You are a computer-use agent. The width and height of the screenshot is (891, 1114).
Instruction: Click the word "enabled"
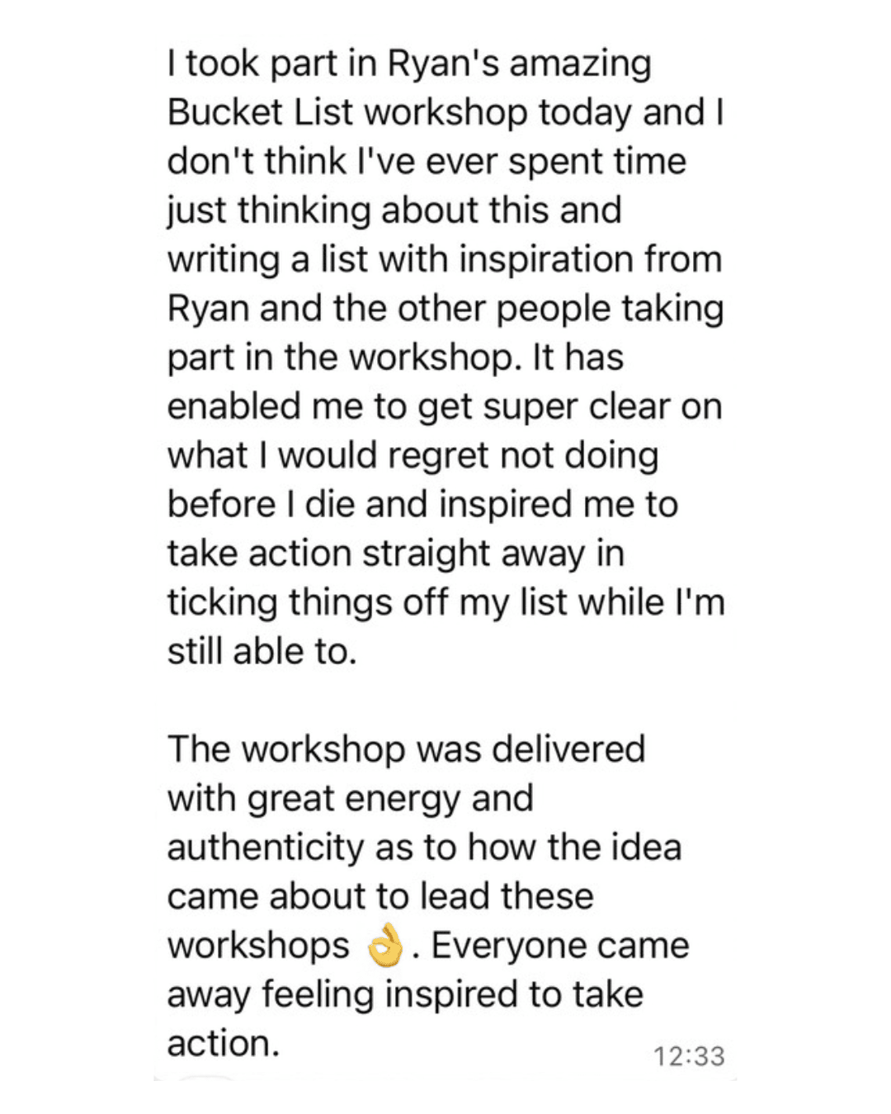coord(233,406)
